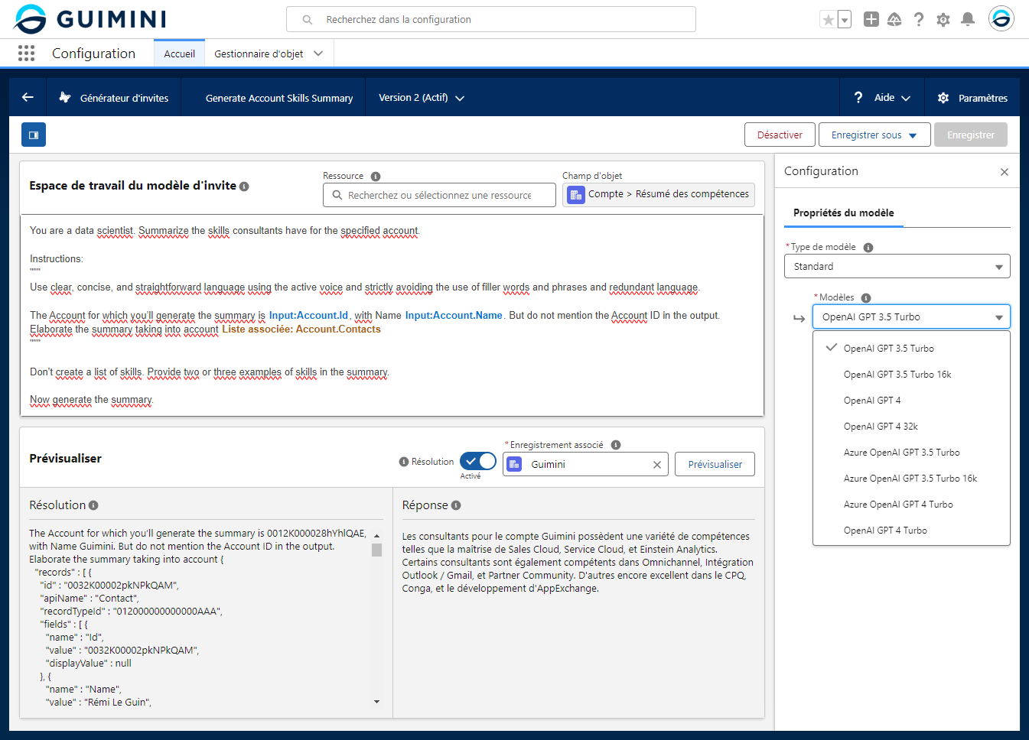
Task: Clear the Guimini associated record
Action: coord(657,465)
